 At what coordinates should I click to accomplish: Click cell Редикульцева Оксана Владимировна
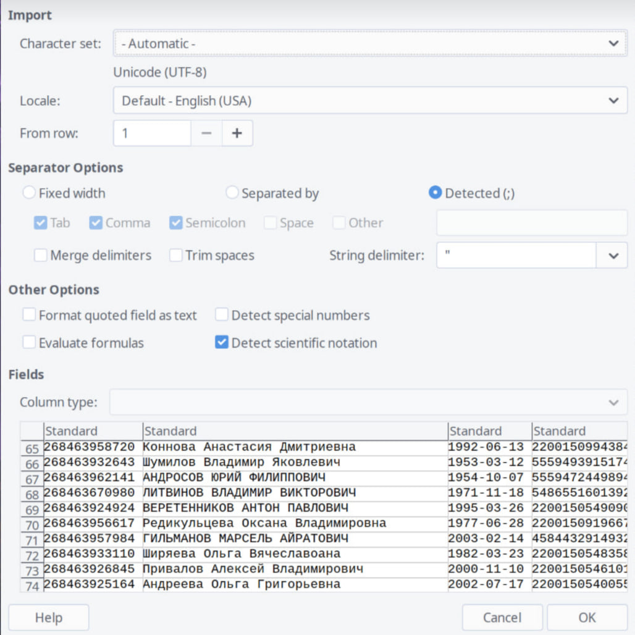(x=295, y=524)
